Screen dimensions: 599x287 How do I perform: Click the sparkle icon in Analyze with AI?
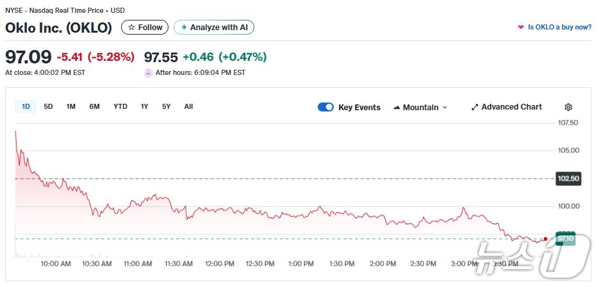(184, 28)
